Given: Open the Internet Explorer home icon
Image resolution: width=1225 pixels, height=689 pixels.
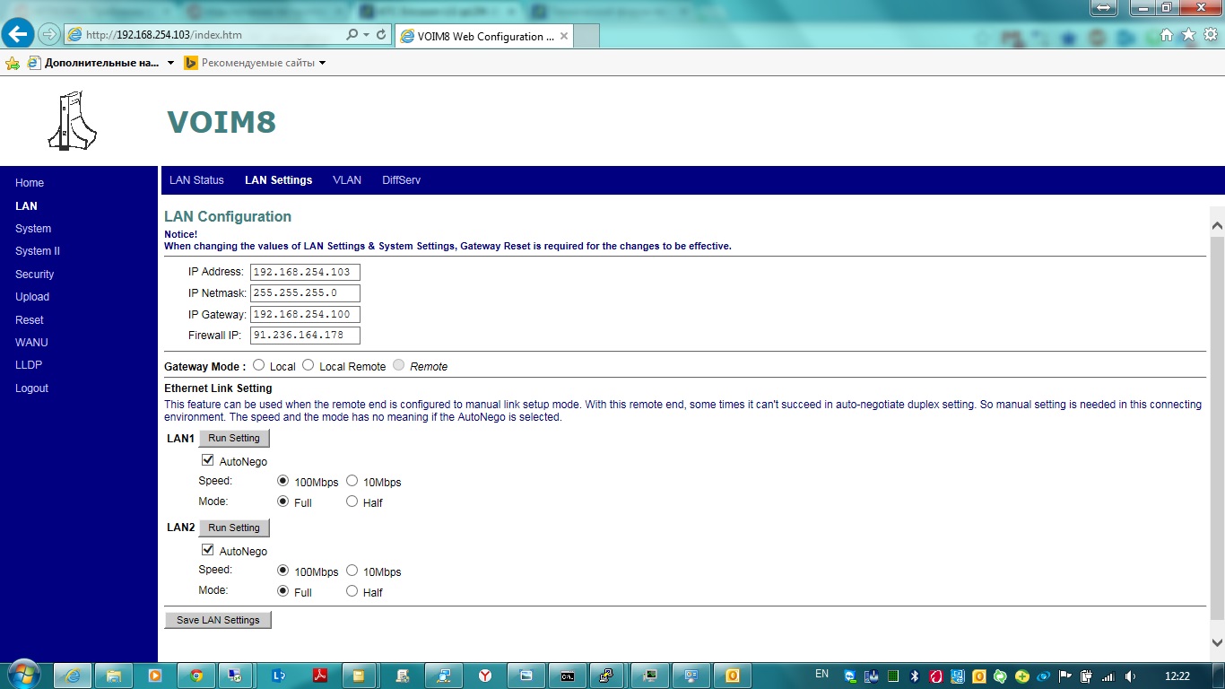Looking at the screenshot, I should [x=1167, y=35].
